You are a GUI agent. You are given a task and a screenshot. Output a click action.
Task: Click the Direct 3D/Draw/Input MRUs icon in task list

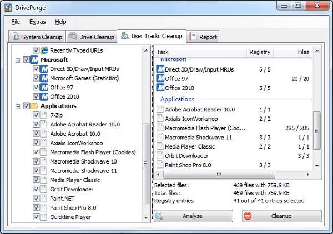pos(160,69)
